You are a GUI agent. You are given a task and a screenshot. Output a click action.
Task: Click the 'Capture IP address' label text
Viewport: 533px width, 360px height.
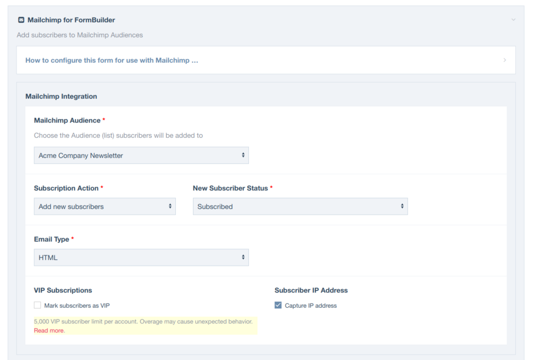[311, 306]
